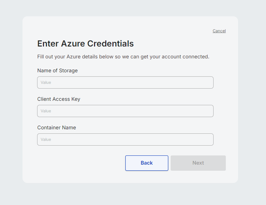The image size is (266, 205).
Task: Activate the container name entry box
Action: pyautogui.click(x=125, y=139)
